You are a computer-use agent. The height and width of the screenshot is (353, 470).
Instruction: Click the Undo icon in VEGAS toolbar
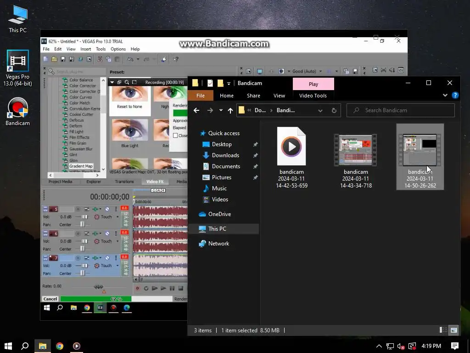coord(130,59)
